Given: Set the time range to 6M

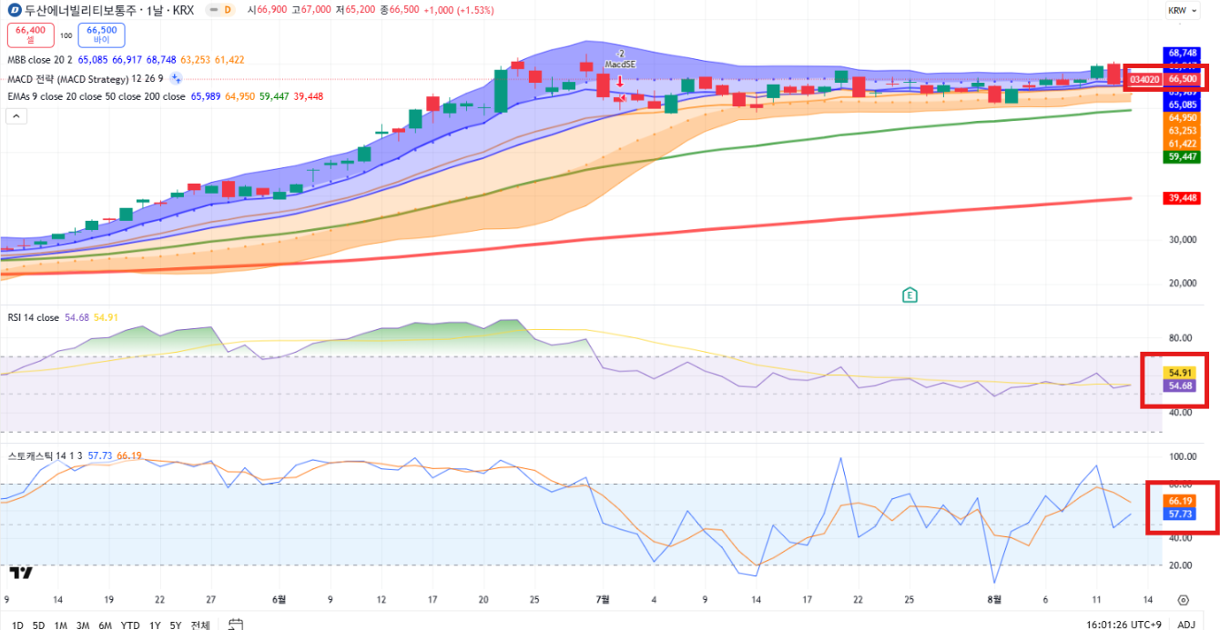Looking at the screenshot, I should tap(106, 625).
